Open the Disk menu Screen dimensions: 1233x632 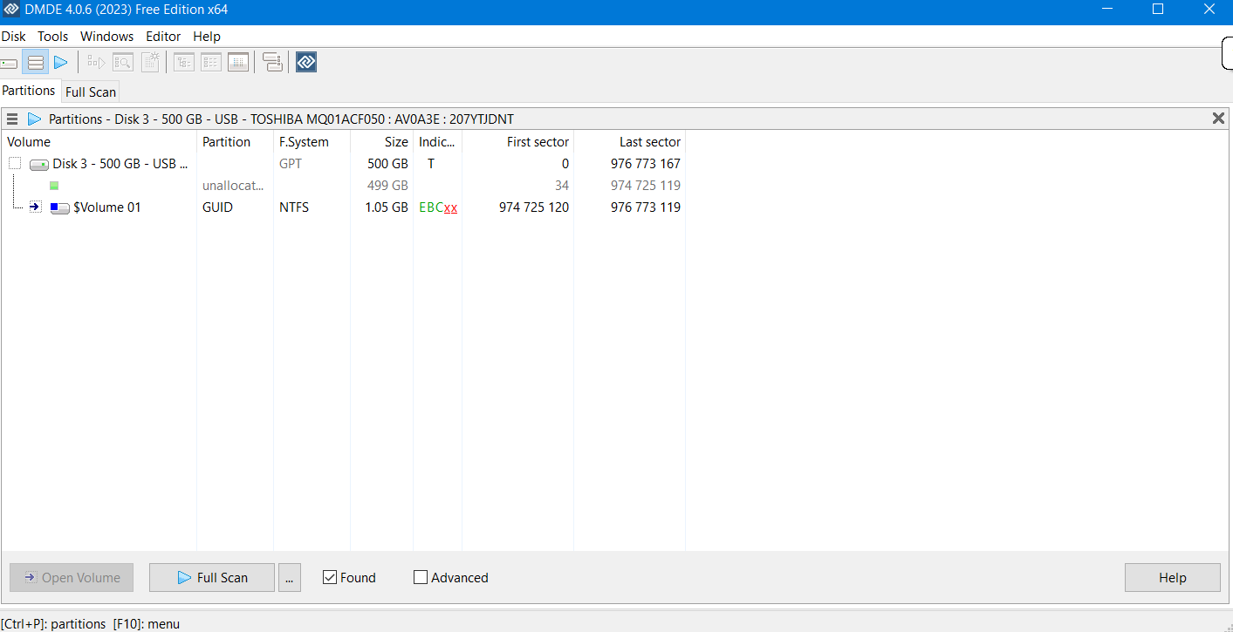point(13,37)
